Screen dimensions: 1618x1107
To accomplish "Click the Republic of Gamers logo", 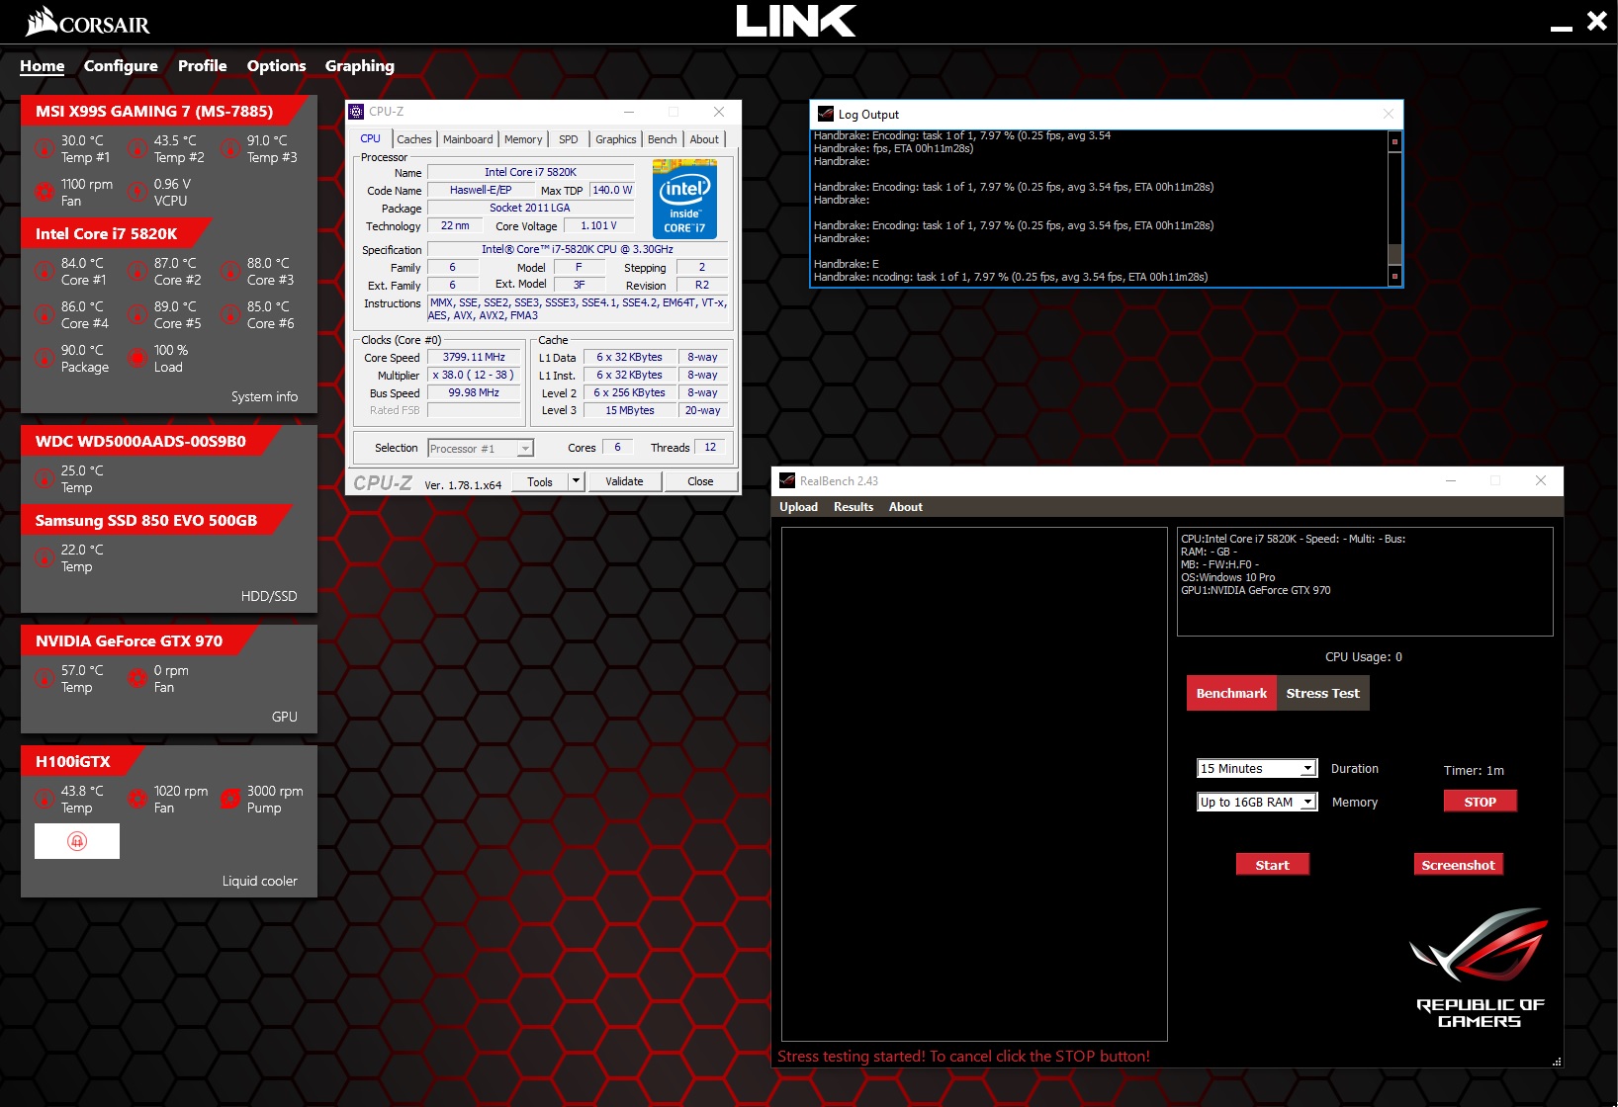I will click(1480, 969).
